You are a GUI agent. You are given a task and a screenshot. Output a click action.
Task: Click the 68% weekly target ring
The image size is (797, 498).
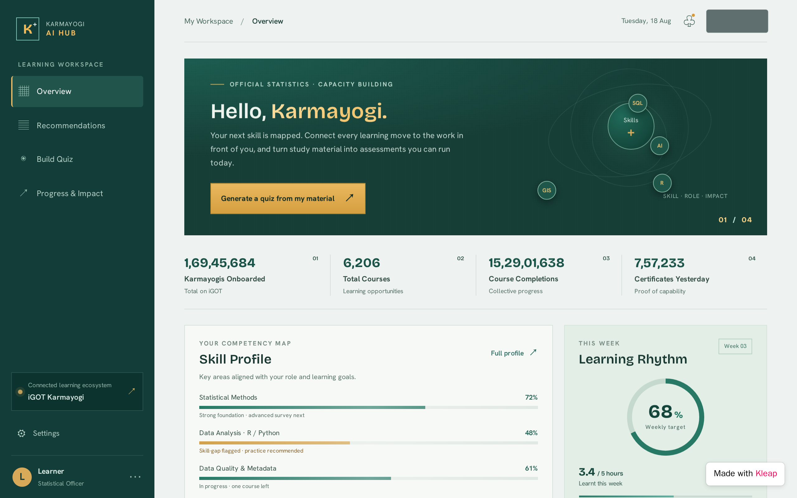pos(665,417)
